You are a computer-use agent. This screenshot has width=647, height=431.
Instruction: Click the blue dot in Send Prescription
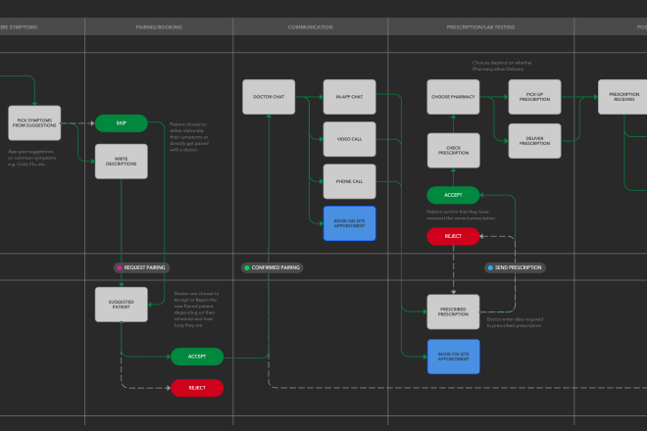pyautogui.click(x=490, y=267)
